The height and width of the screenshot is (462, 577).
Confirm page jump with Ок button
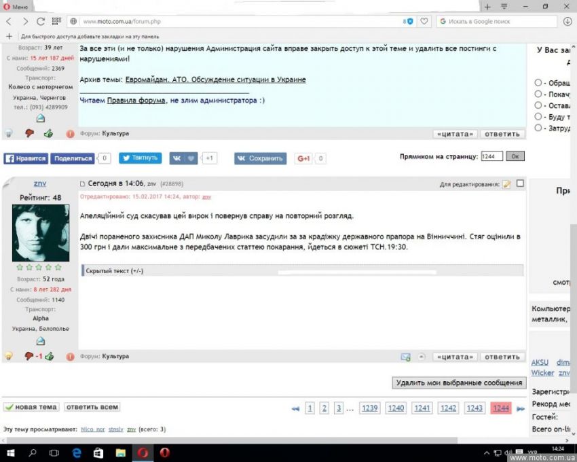(x=515, y=156)
